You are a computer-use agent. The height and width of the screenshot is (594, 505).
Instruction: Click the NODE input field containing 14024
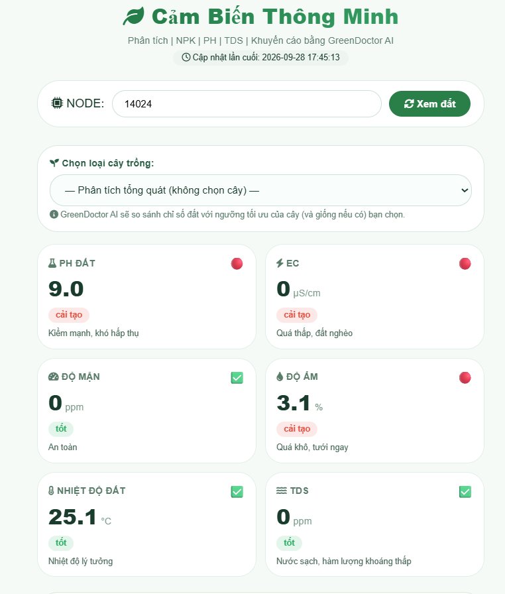click(247, 104)
